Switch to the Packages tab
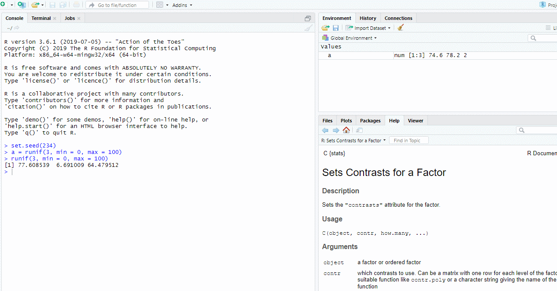The height and width of the screenshot is (291, 557). click(x=370, y=121)
